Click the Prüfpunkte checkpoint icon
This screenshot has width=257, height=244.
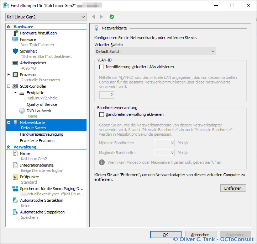coord(15,177)
